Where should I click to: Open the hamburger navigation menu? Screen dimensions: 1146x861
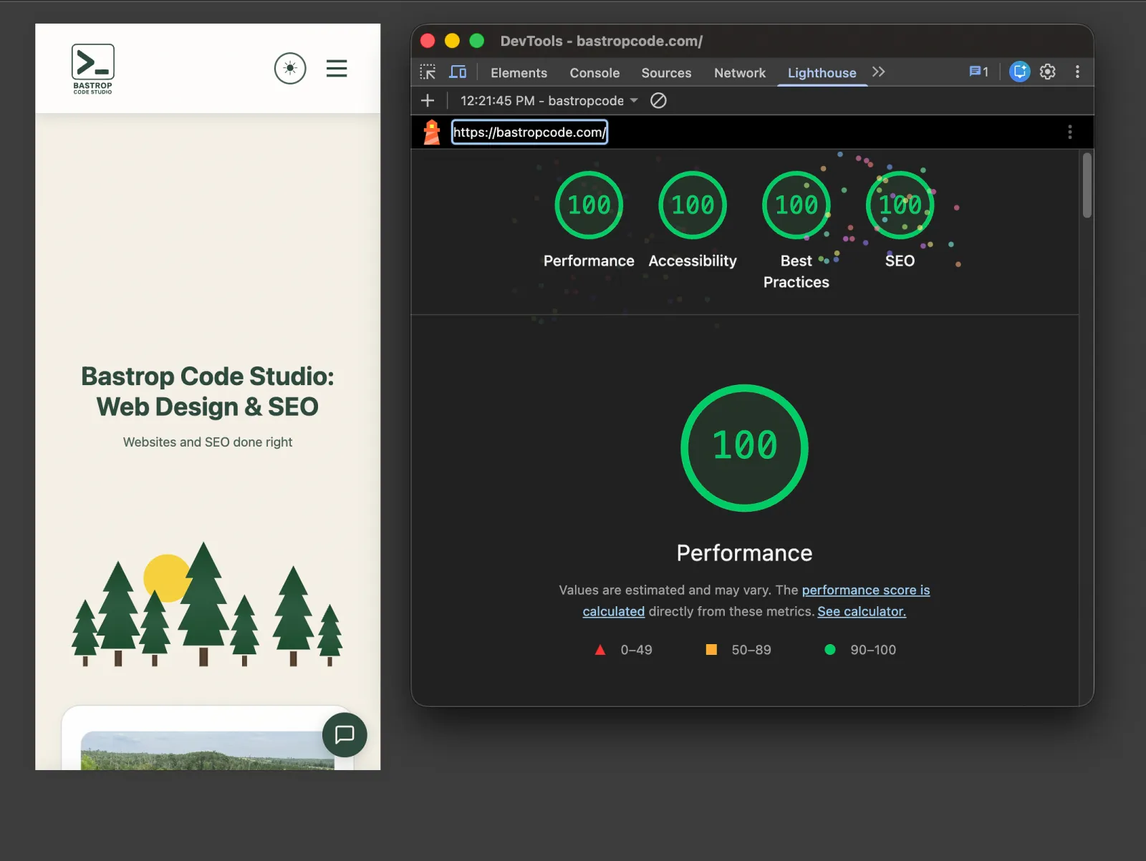pos(337,69)
